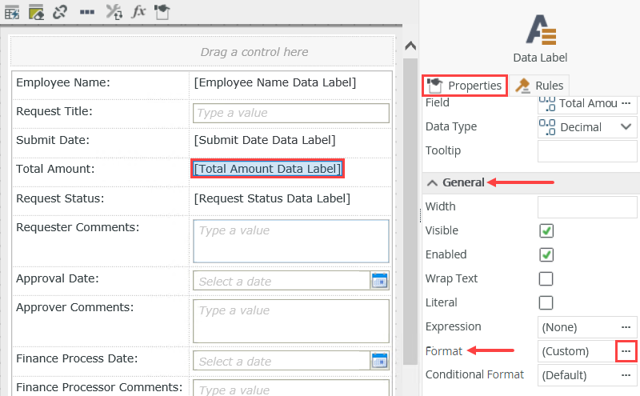The height and width of the screenshot is (396, 640).
Task: Select the Total Amount Data Label control
Action: click(x=267, y=169)
